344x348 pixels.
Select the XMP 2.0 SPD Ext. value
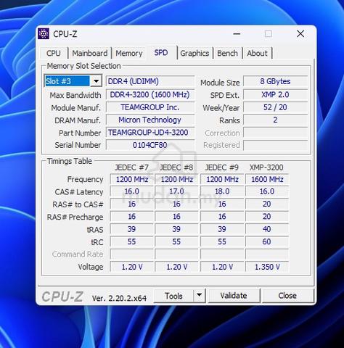point(276,94)
